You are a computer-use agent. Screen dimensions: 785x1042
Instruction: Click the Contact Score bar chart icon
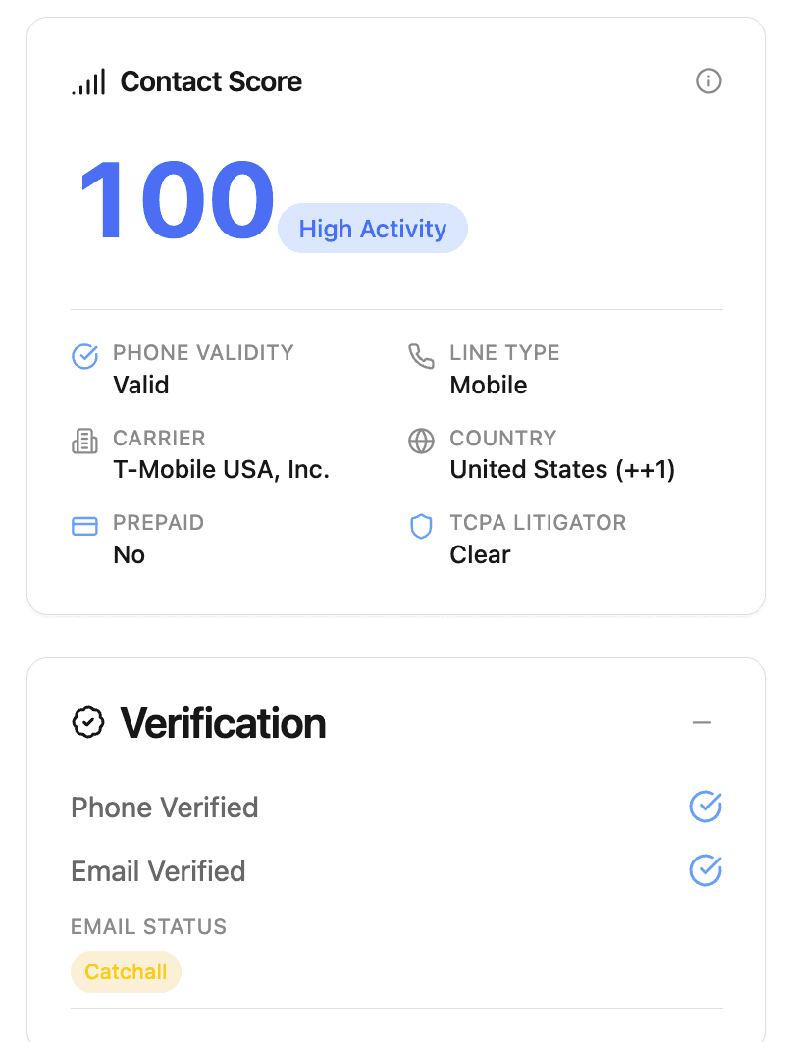pyautogui.click(x=89, y=81)
